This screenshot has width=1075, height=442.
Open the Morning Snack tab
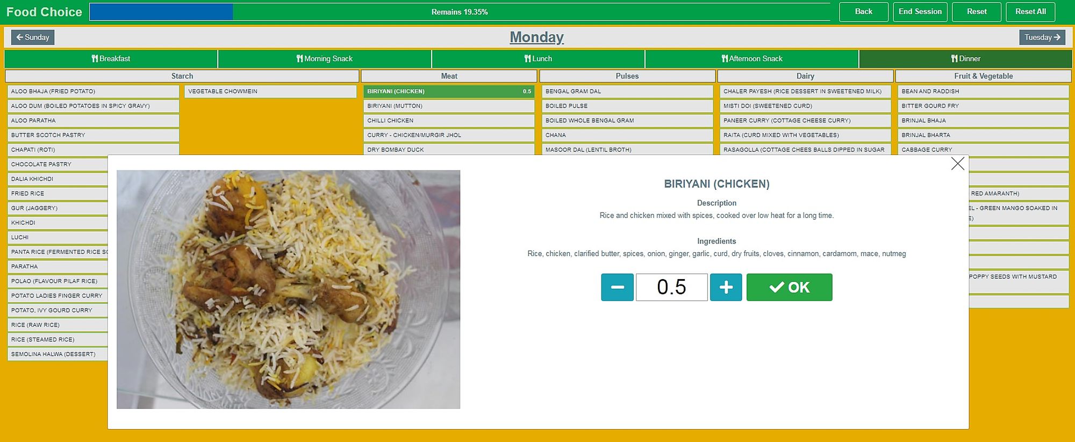coord(324,59)
